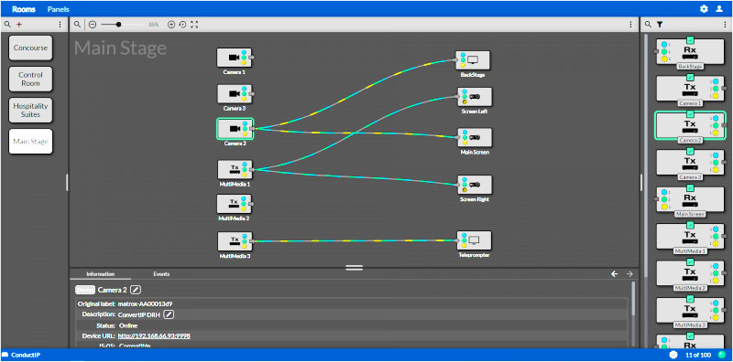Viewport: 733px width, 362px height.
Task: Click the yellow port on BackStage Rx card
Action: coord(665,59)
